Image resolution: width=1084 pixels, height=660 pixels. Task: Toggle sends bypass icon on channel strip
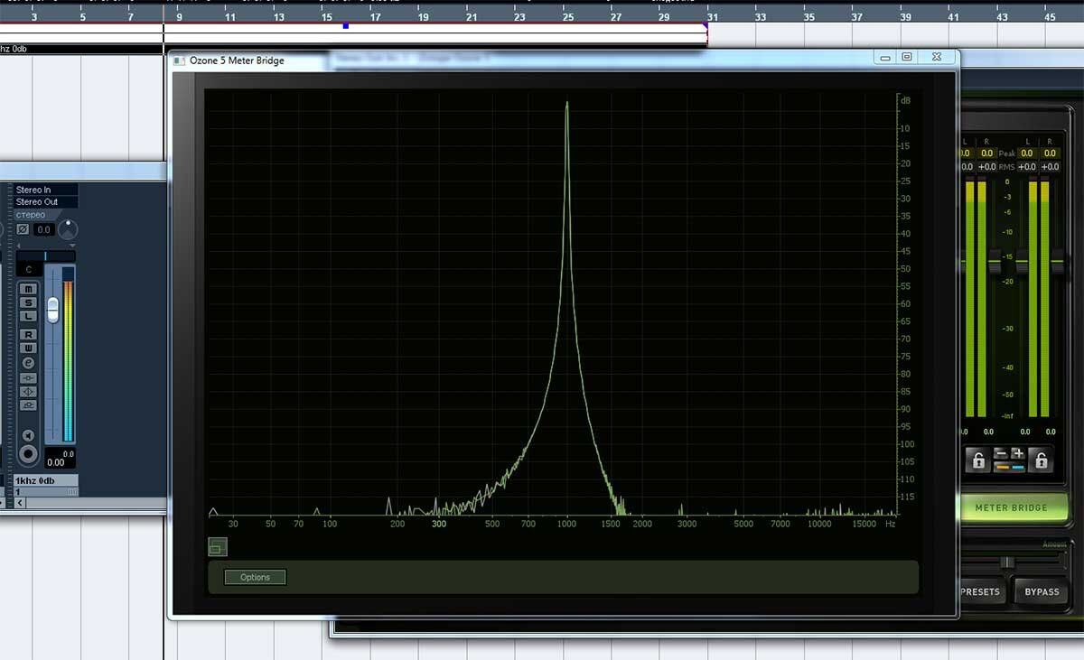pos(29,405)
